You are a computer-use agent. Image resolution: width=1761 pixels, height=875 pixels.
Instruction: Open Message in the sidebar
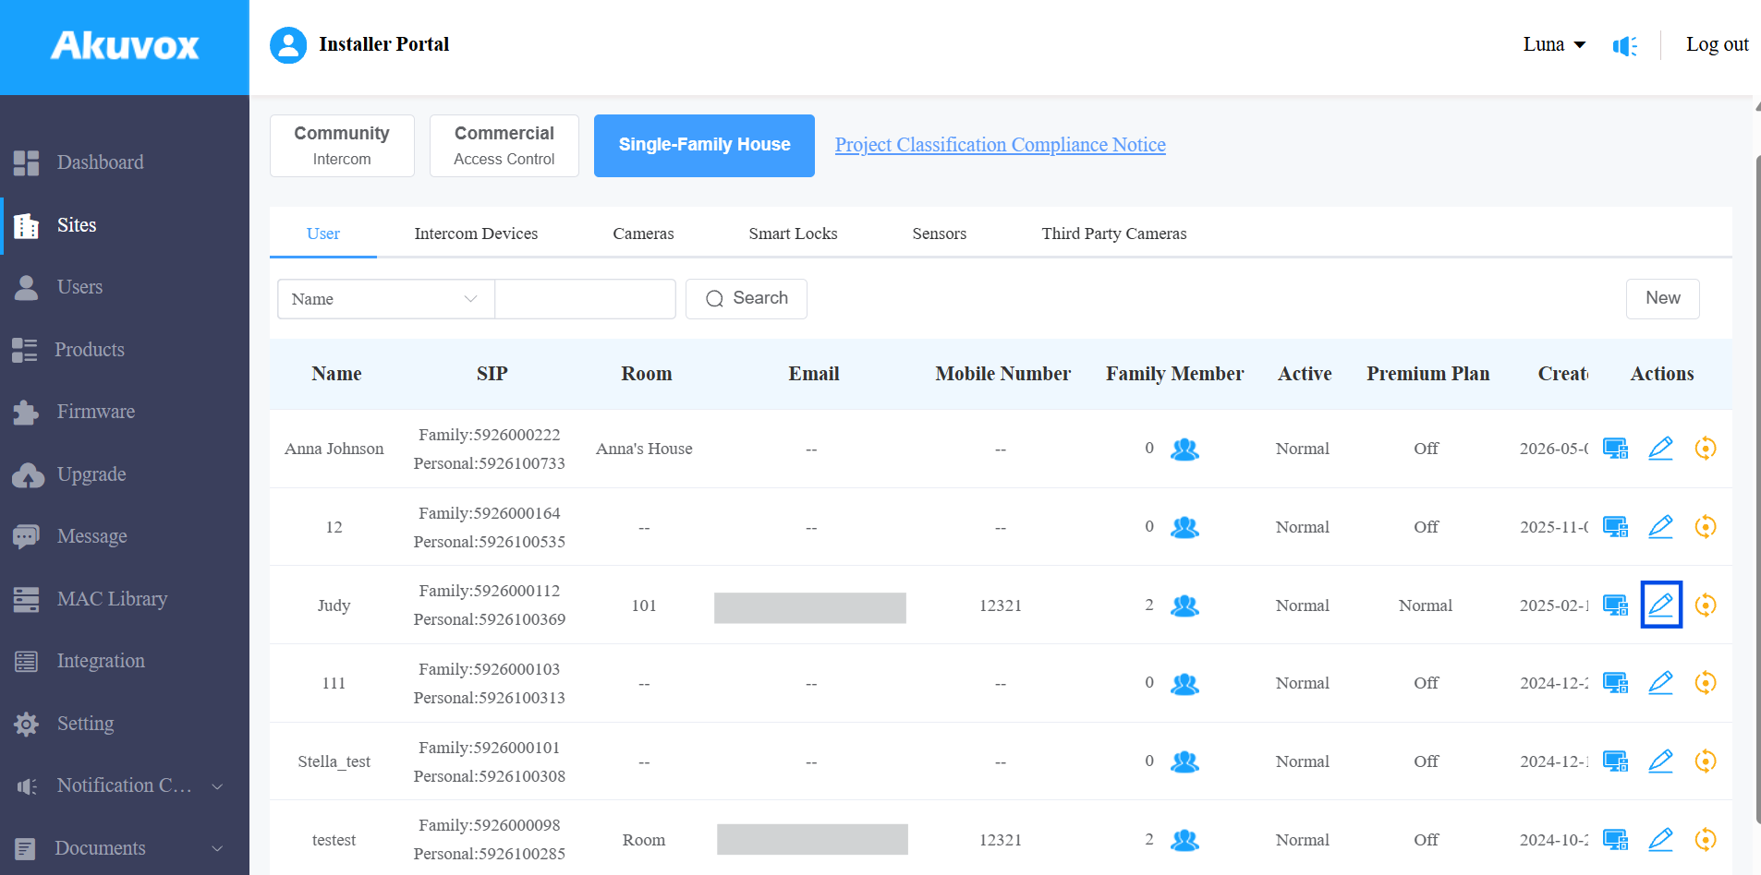point(125,536)
